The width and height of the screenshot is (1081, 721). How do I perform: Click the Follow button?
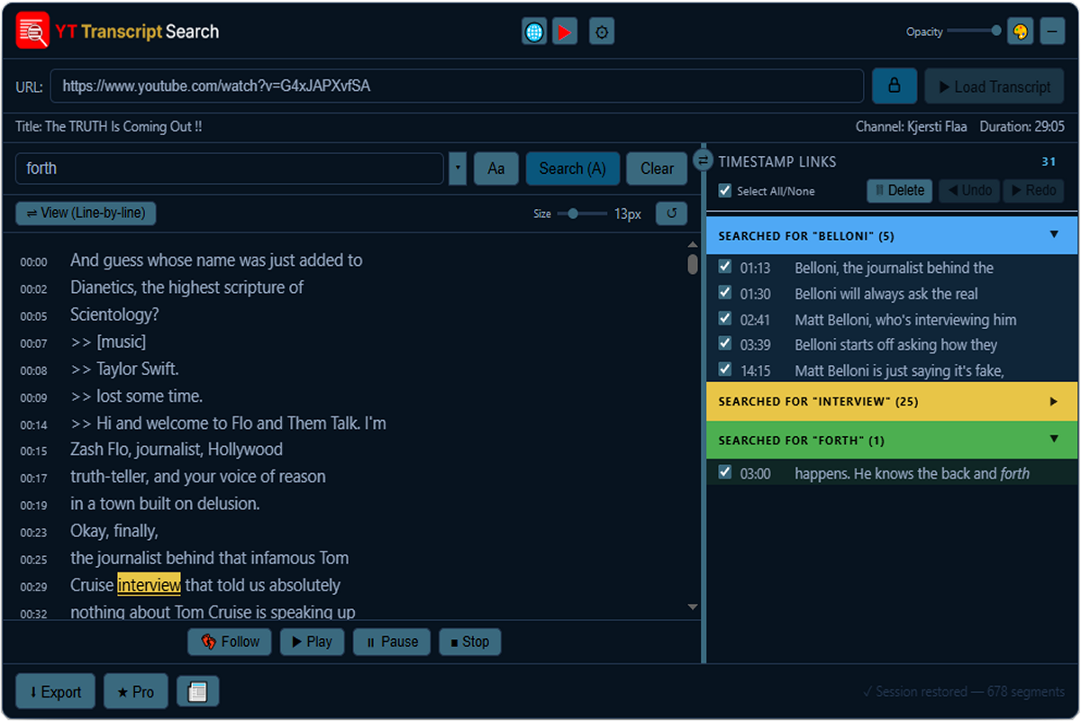coord(231,642)
